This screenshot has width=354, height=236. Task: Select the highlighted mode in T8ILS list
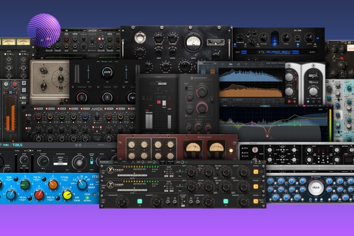tap(60, 164)
